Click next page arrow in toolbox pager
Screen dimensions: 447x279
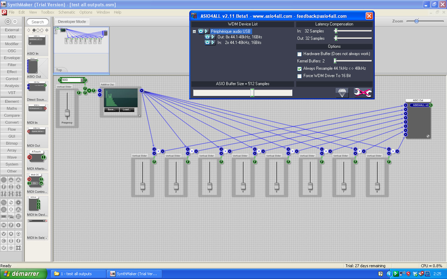pos(47,30)
